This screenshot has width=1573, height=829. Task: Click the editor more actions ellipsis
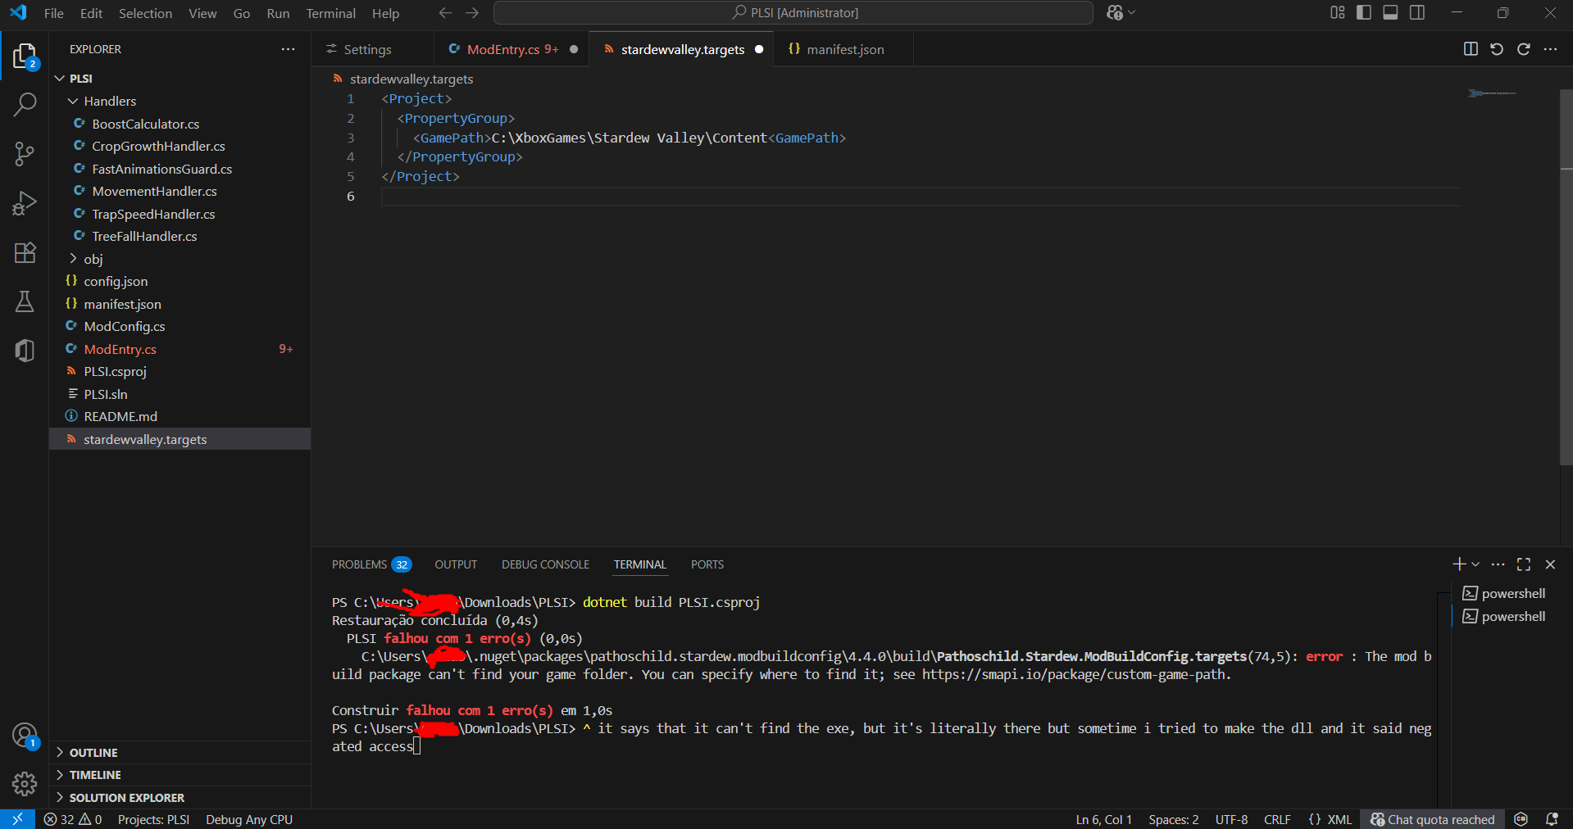click(x=1550, y=49)
